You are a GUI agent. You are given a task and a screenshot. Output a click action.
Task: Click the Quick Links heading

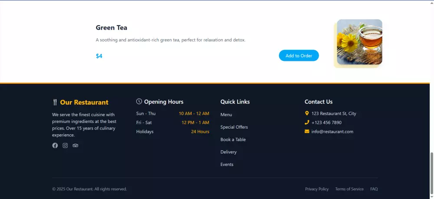pos(235,102)
